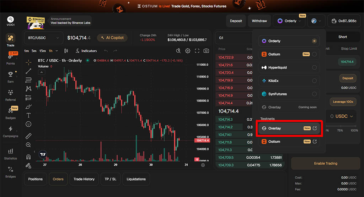Open the Trade sidebar section
The width and height of the screenshot is (364, 197).
click(x=10, y=40)
